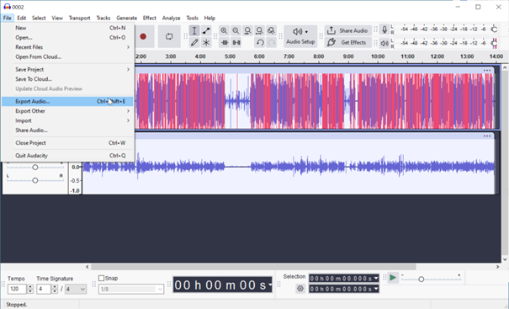
Task: Open the Transport menu
Action: [80, 18]
